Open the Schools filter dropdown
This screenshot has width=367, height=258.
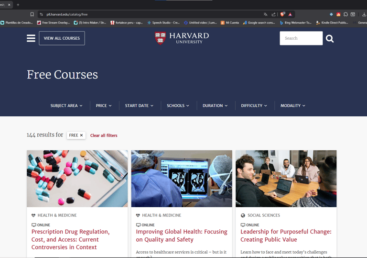pyautogui.click(x=178, y=105)
